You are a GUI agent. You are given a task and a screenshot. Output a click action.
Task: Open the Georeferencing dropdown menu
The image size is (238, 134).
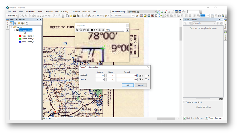tap(119, 11)
